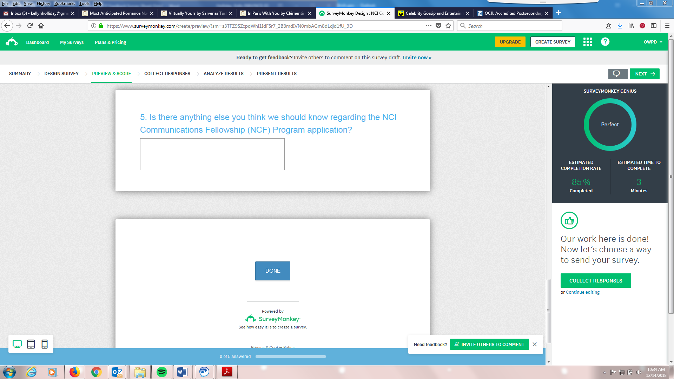
Task: Click the survey answered progress bar
Action: (290, 357)
